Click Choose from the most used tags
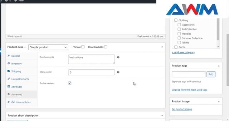Viewport: 229px width, 128px height. pos(189,90)
